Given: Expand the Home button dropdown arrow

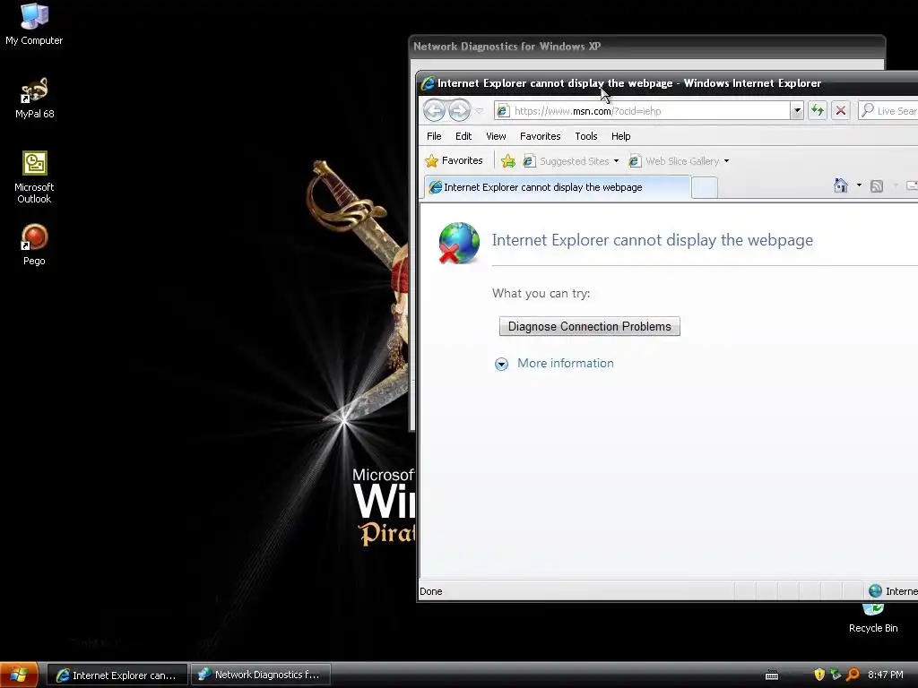Looking at the screenshot, I should [859, 185].
